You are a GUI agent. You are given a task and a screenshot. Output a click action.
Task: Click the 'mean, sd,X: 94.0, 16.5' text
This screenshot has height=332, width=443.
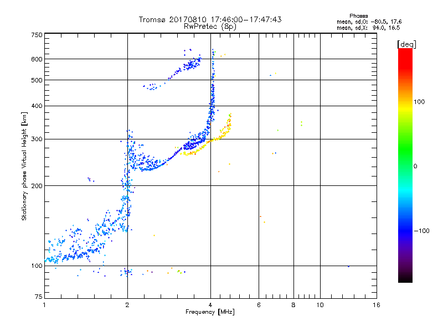tap(368, 28)
